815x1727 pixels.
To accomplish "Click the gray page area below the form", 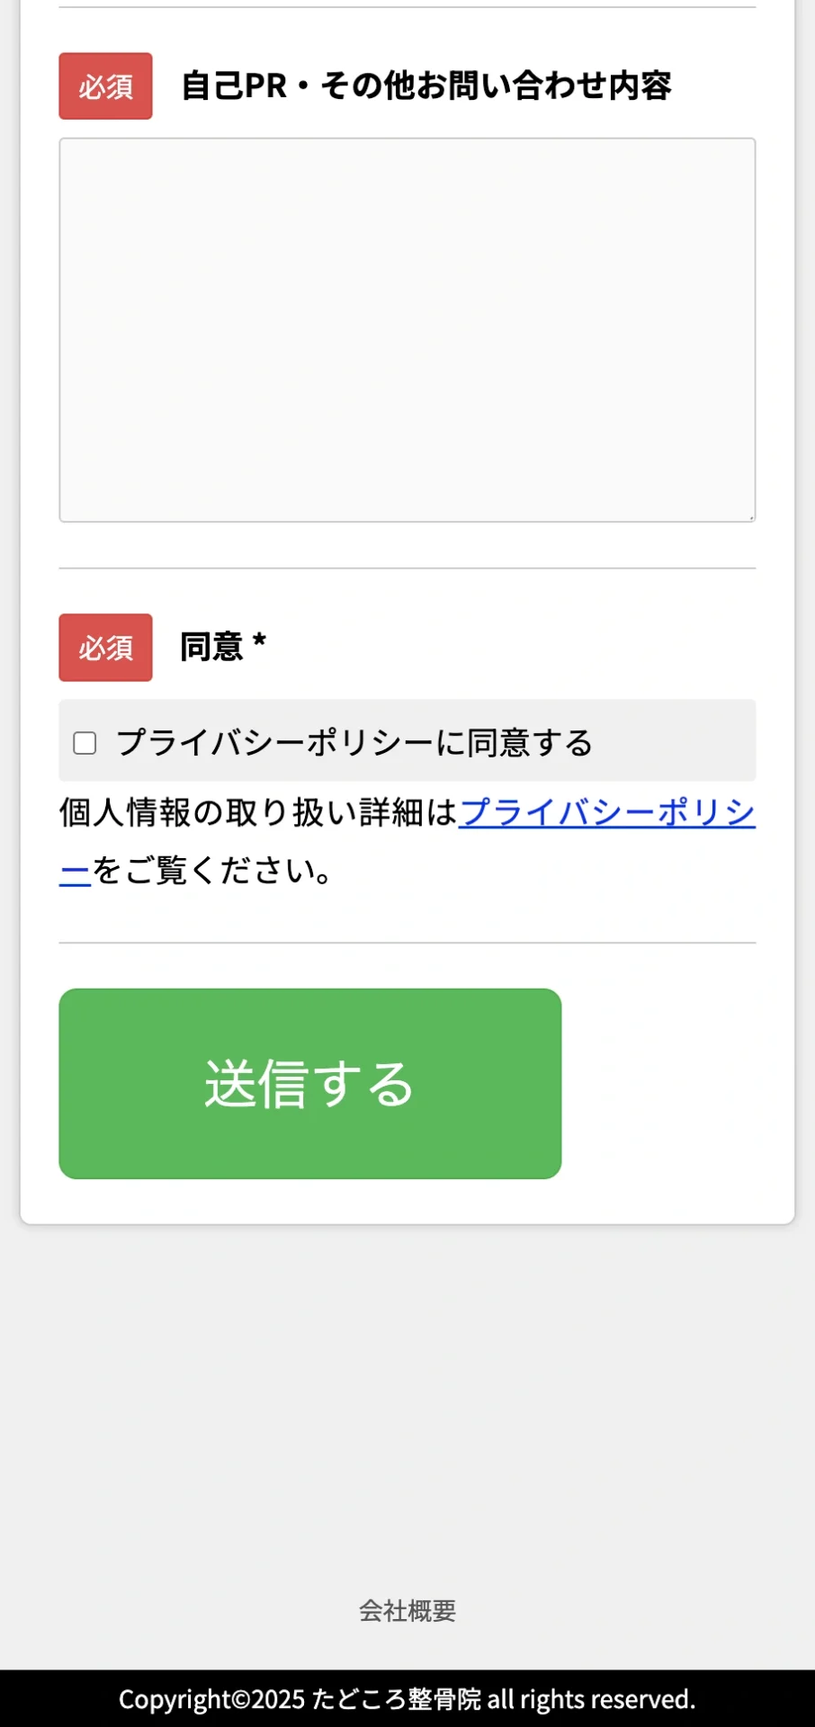I will (407, 1394).
